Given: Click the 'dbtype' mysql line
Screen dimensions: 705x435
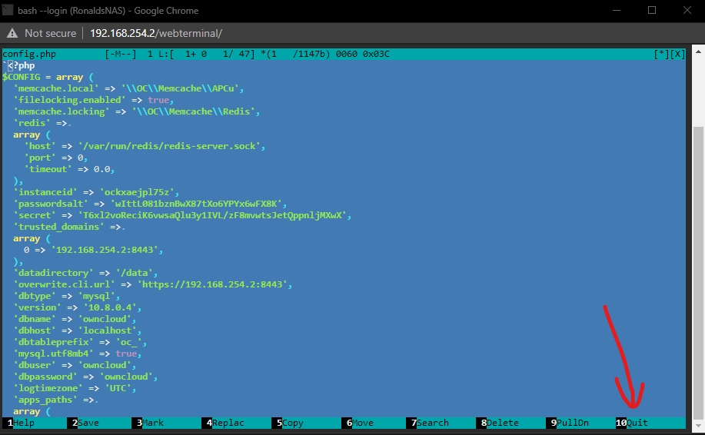Looking at the screenshot, I should 67,296.
